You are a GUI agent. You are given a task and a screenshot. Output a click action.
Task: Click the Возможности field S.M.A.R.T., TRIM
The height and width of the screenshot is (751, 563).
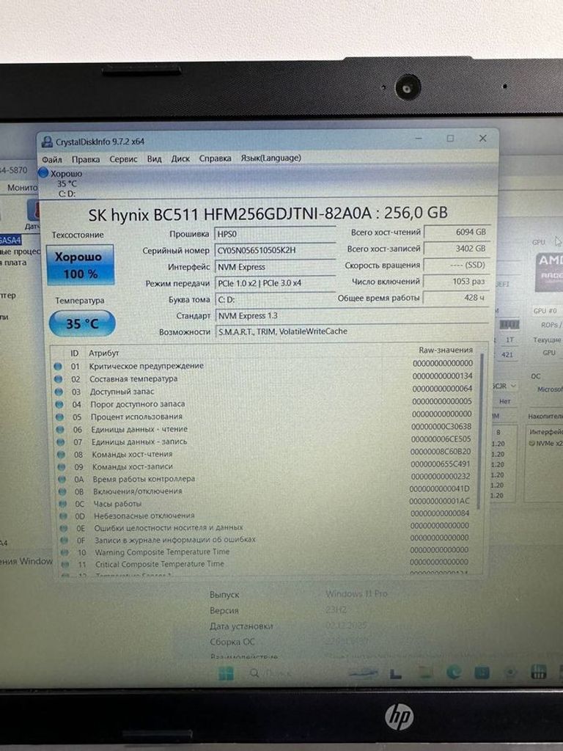[x=353, y=331]
